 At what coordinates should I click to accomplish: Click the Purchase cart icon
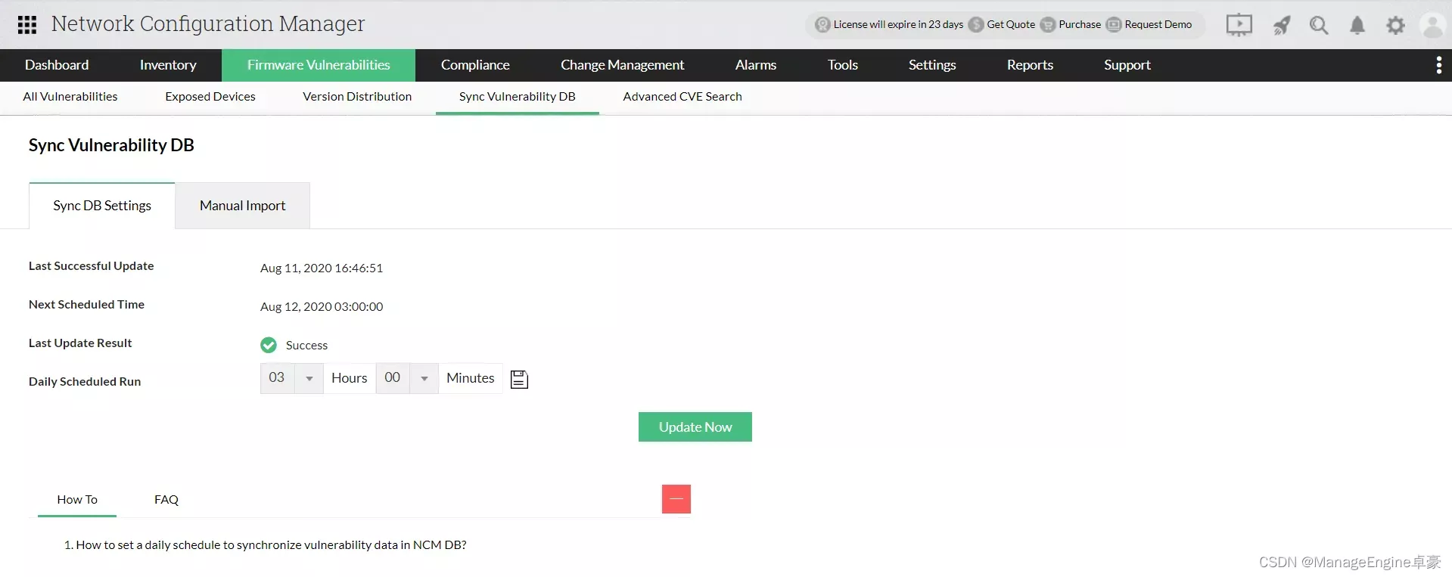tap(1047, 25)
